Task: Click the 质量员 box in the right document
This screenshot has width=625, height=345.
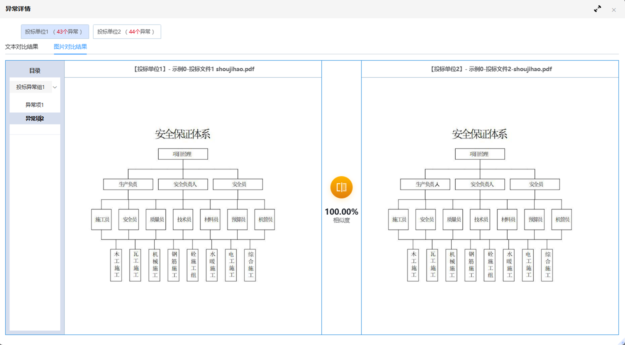Action: (x=453, y=219)
